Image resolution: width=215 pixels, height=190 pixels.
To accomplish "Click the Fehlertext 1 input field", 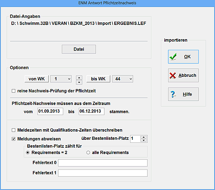I will coord(102,173).
